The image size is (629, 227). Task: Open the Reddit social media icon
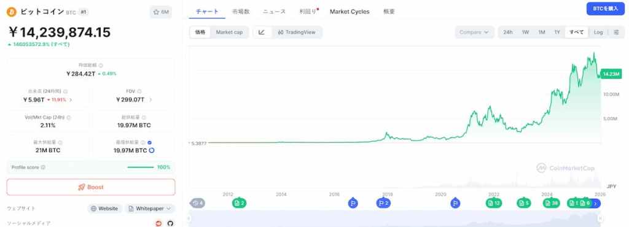[x=158, y=223]
